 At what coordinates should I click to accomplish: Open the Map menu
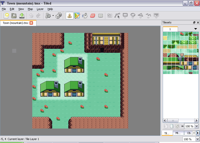pyautogui.click(x=30, y=9)
